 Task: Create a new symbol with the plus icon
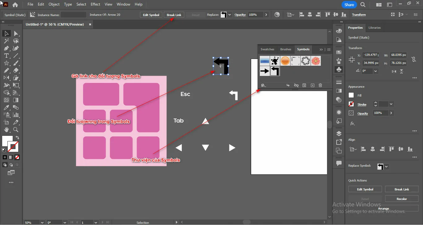click(x=312, y=85)
